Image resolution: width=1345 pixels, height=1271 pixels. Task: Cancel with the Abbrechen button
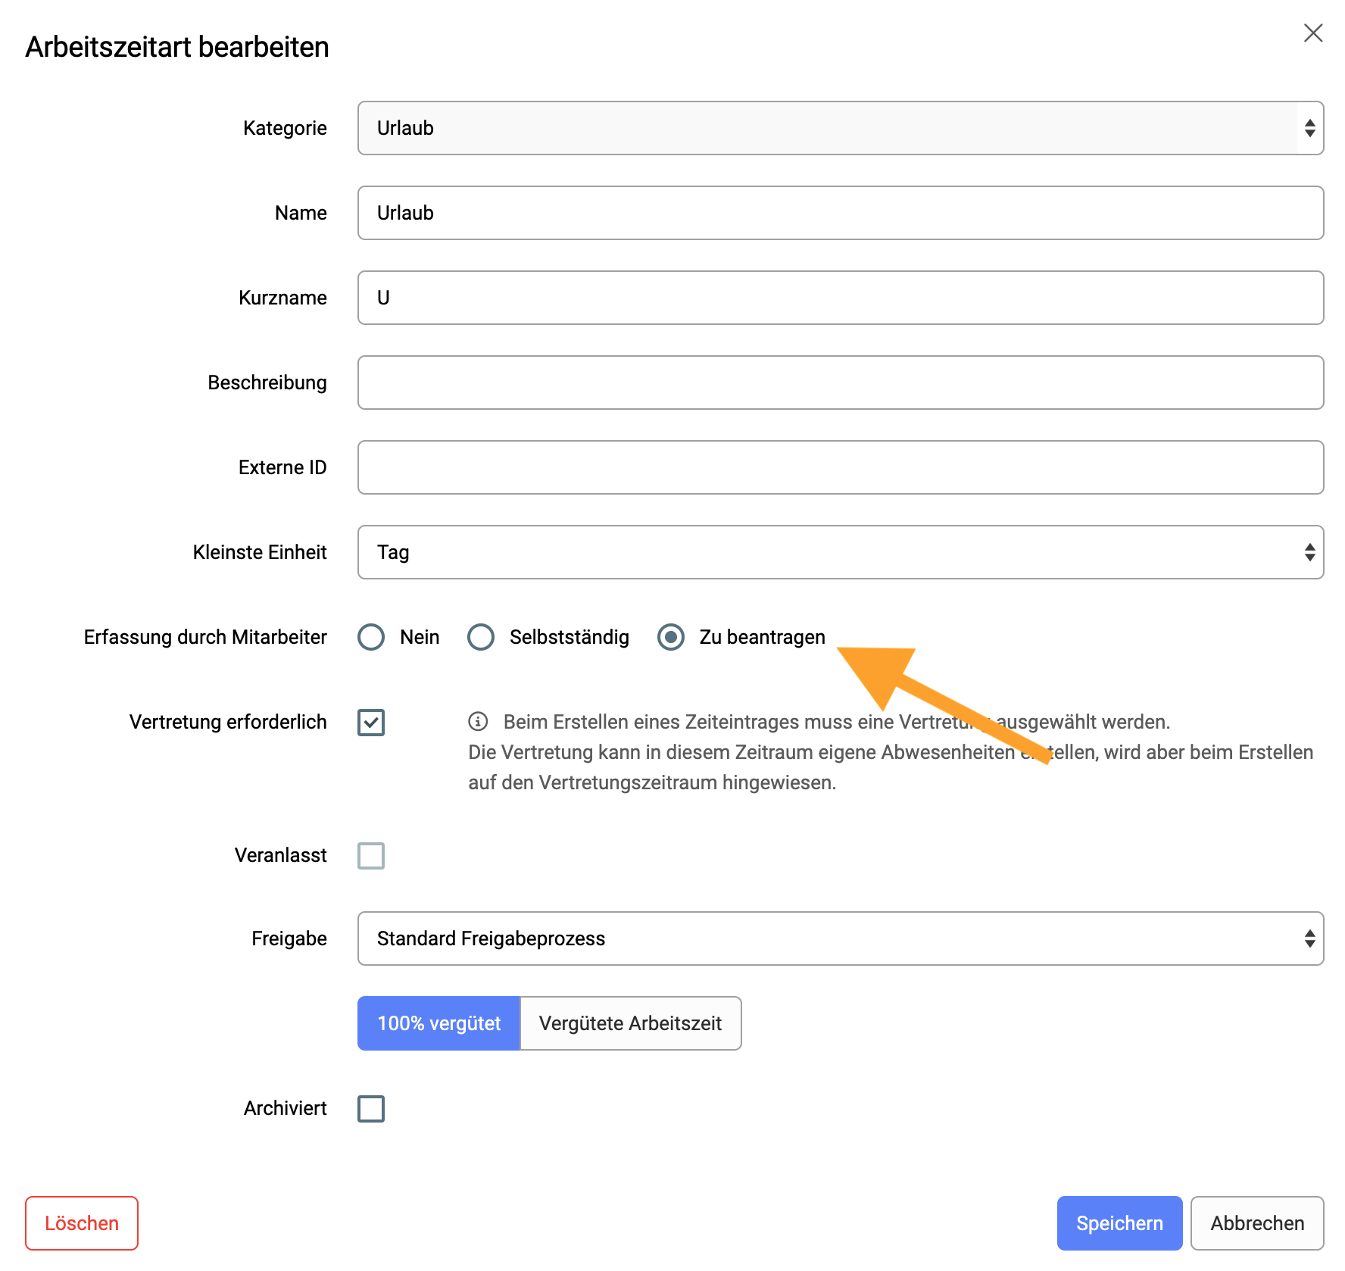[1257, 1223]
